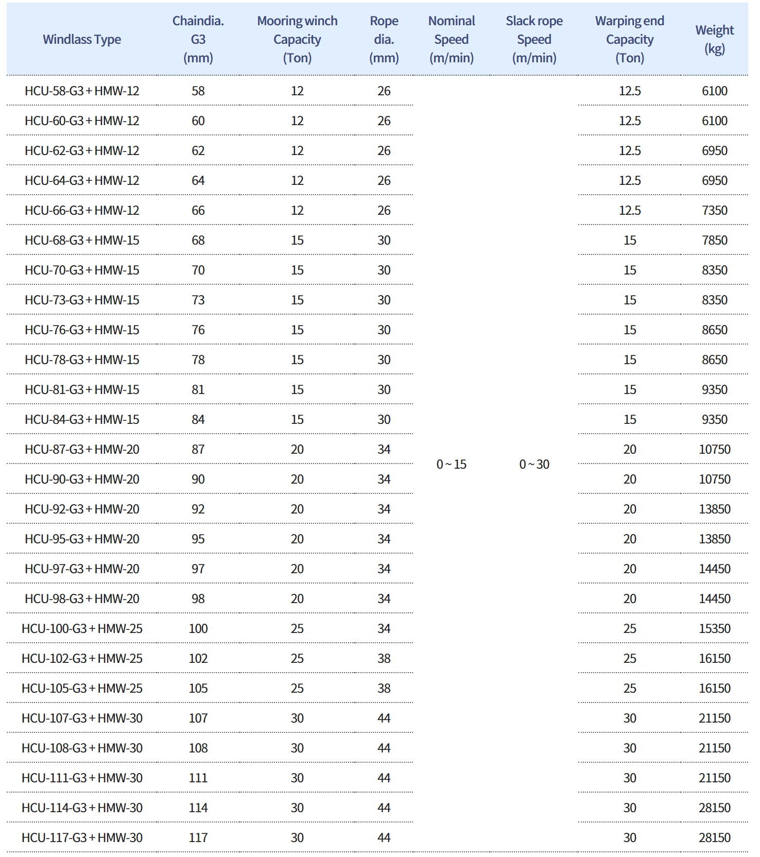Click mooring capacity 20 in HCU-92 row
The width and height of the screenshot is (760, 857).
[297, 509]
